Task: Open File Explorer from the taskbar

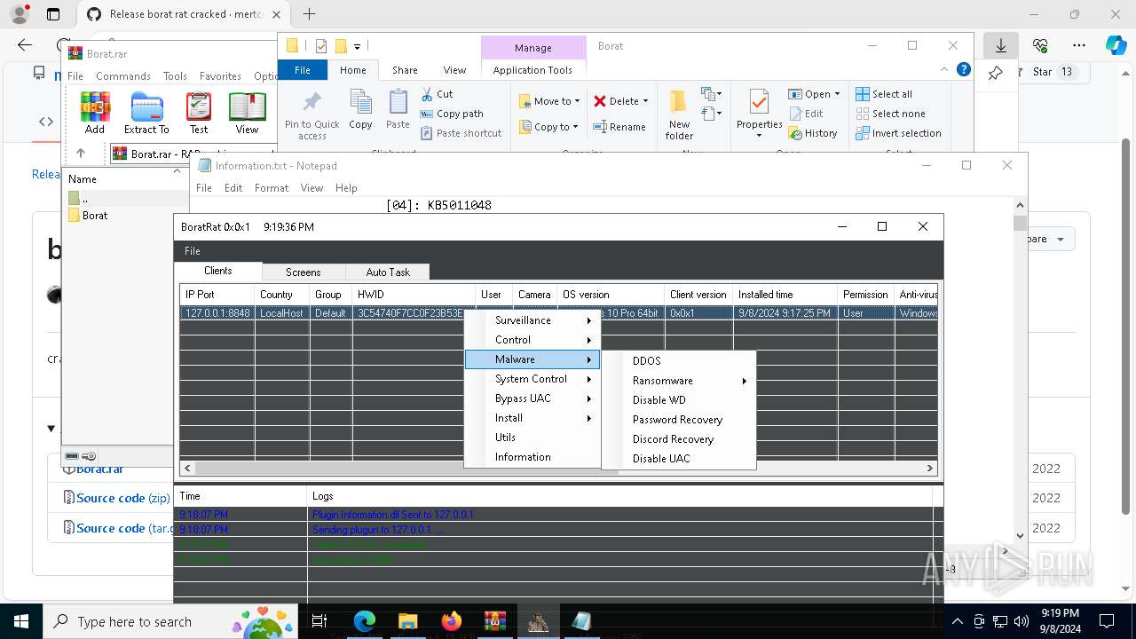Action: coord(407,621)
